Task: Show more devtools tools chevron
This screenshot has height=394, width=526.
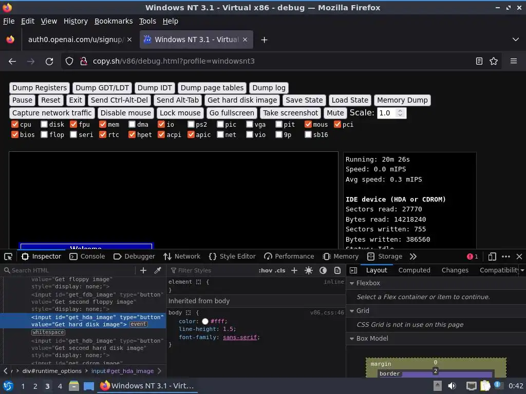Action: [413, 257]
